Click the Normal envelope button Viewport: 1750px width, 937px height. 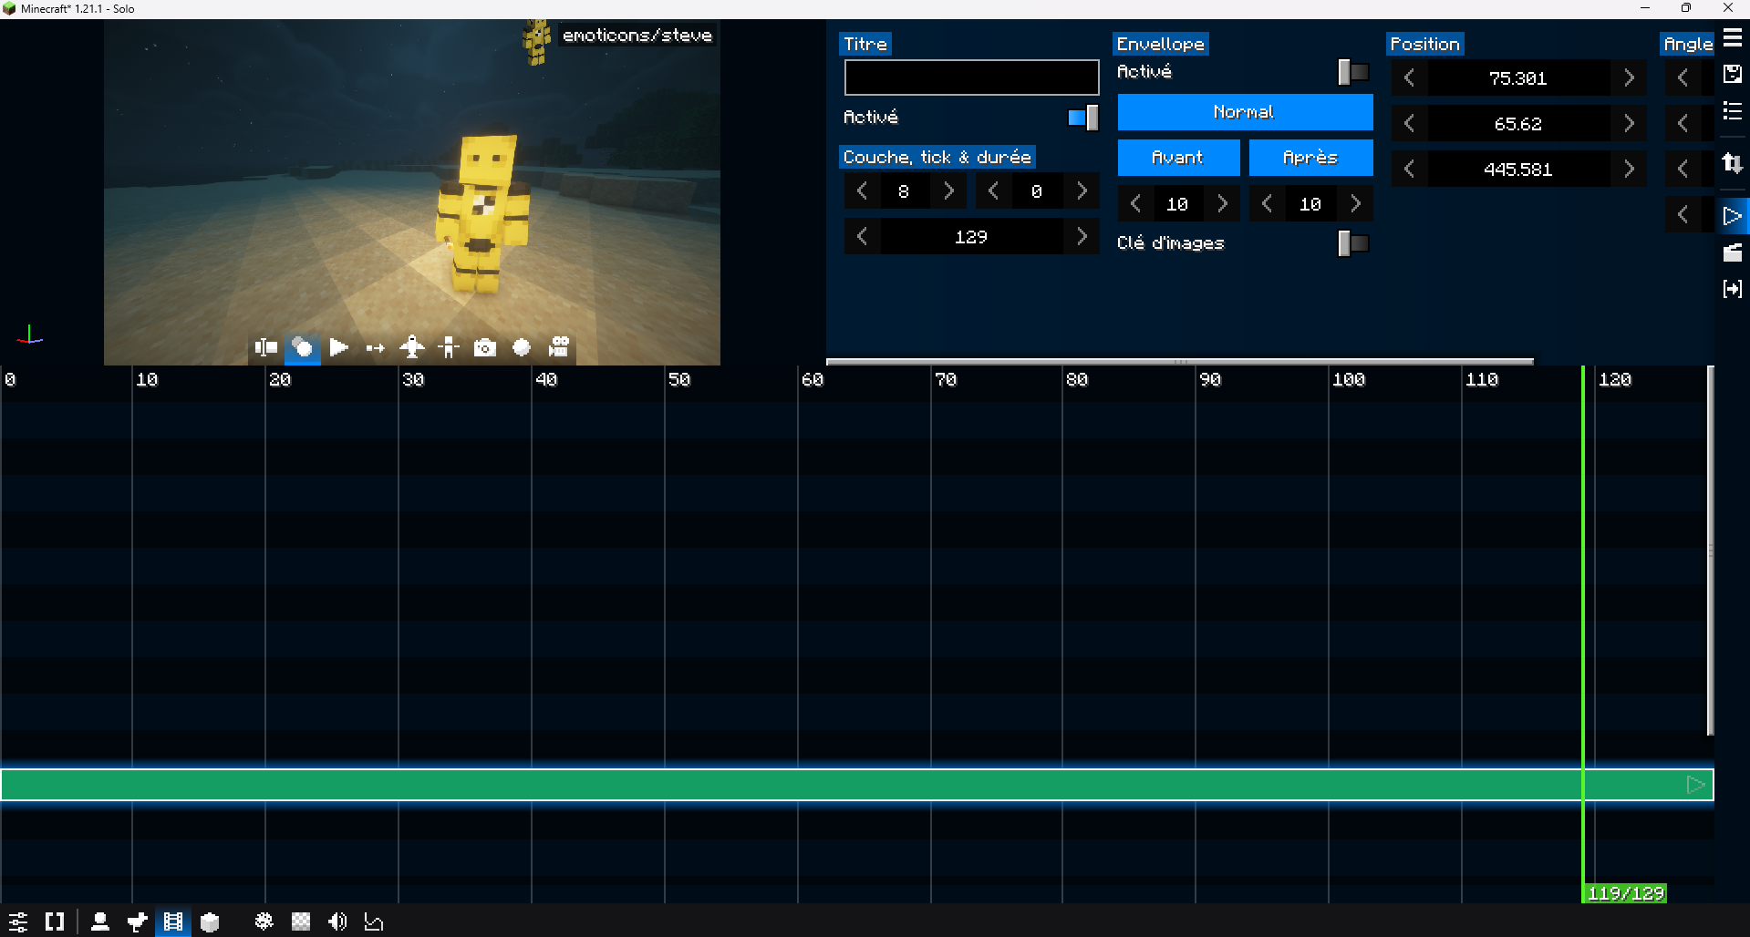[x=1245, y=112]
